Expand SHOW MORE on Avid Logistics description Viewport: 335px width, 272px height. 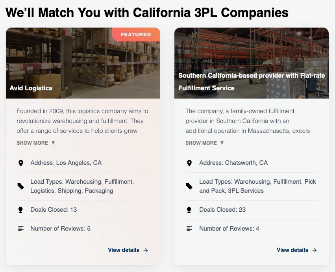click(x=36, y=143)
